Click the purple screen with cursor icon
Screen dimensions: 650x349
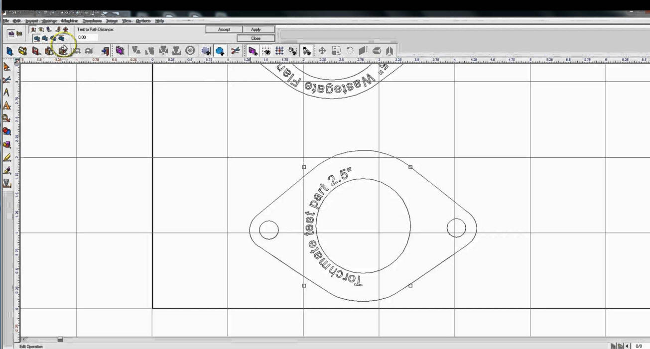[253, 51]
